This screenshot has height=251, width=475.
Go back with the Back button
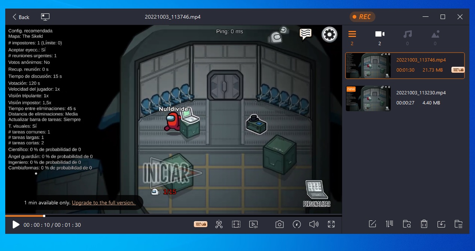(21, 17)
